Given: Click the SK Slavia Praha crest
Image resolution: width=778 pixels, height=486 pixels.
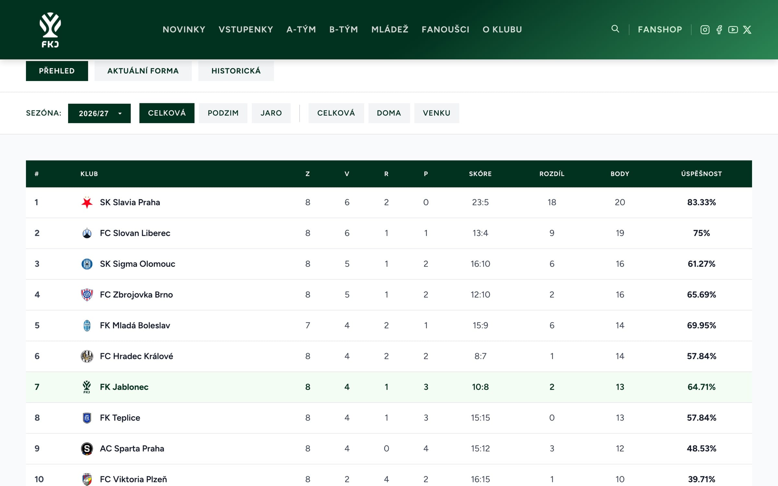Looking at the screenshot, I should coord(87,202).
